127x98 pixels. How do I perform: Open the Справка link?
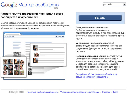(106, 92)
